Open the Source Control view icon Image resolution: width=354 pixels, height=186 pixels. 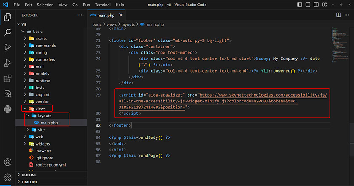point(8,48)
